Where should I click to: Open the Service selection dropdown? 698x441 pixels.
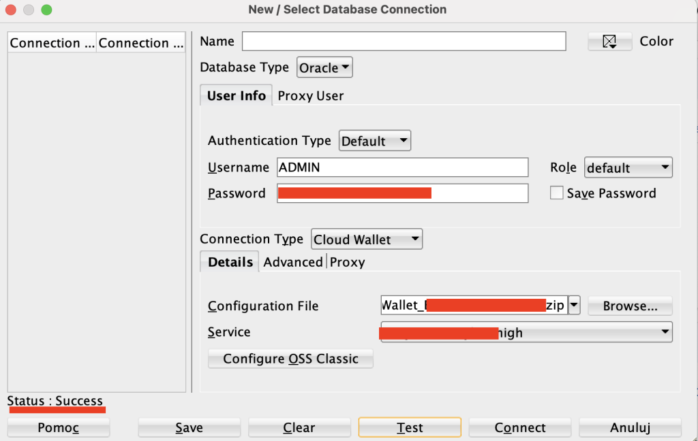[x=526, y=332]
